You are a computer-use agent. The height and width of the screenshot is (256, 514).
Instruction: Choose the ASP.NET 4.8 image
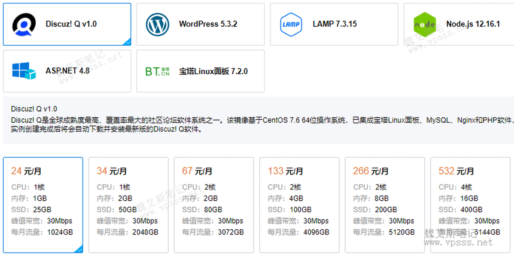coord(67,71)
